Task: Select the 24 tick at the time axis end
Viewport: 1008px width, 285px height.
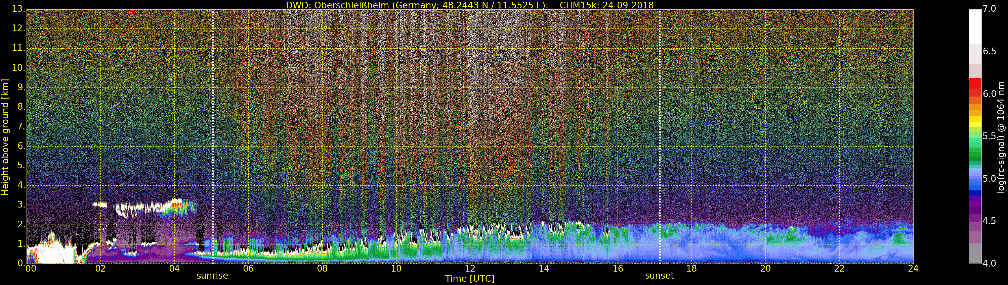Action: point(913,269)
